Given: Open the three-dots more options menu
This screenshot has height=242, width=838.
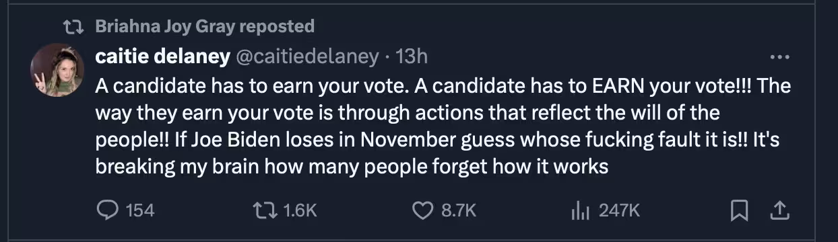Looking at the screenshot, I should (x=779, y=58).
